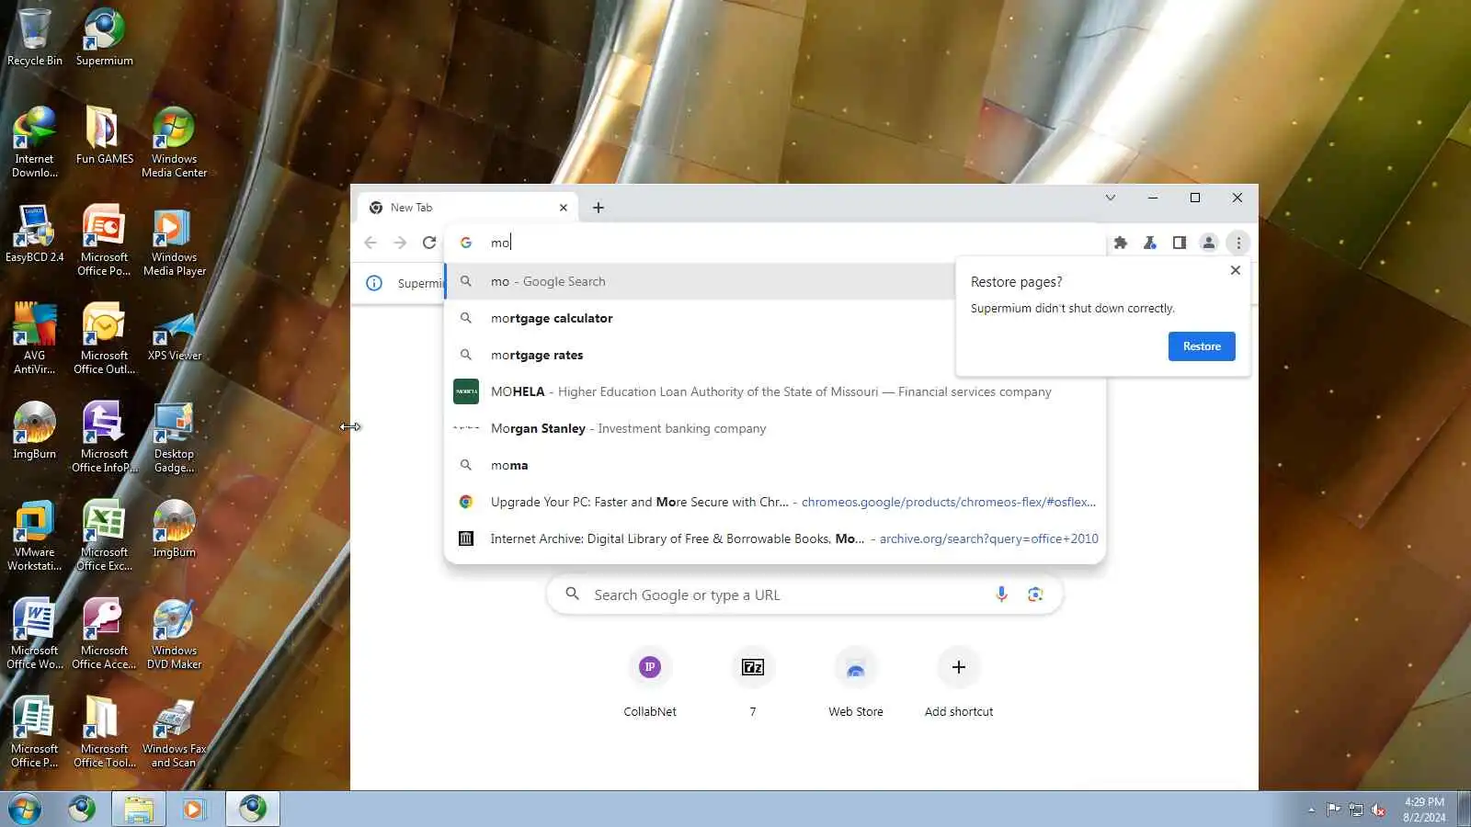
Task: Select the Microsoft Office Access shortcut
Action: [x=104, y=633]
